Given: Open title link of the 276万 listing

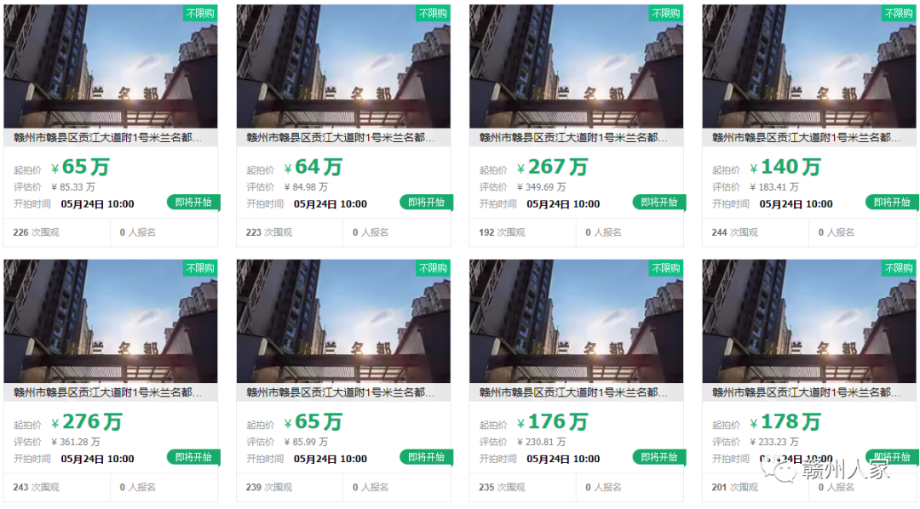Looking at the screenshot, I should point(107,393).
